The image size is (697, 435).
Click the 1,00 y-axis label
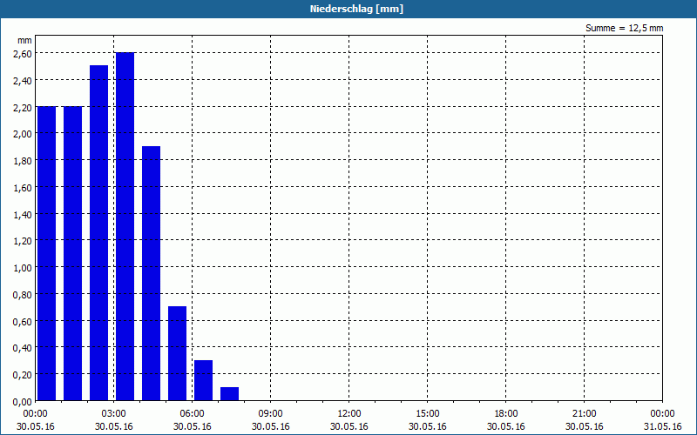click(x=23, y=268)
